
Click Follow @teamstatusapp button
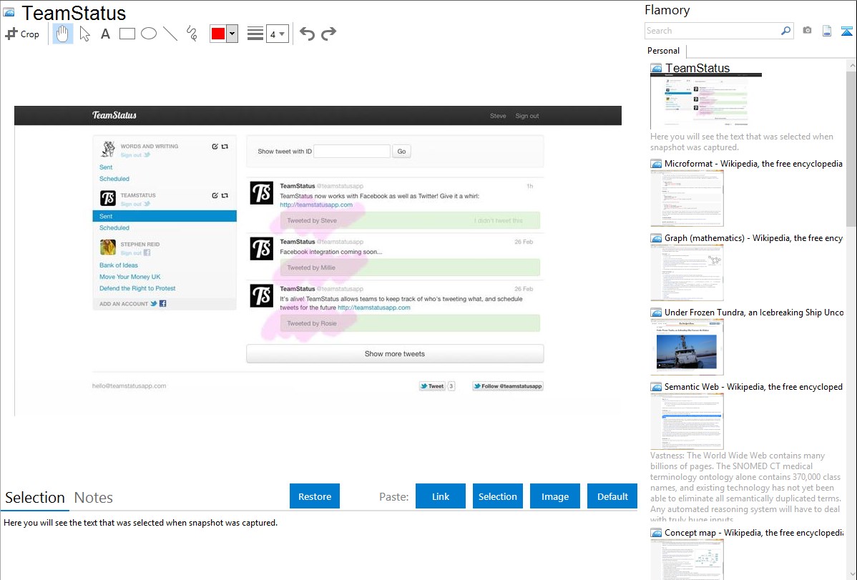coord(508,386)
